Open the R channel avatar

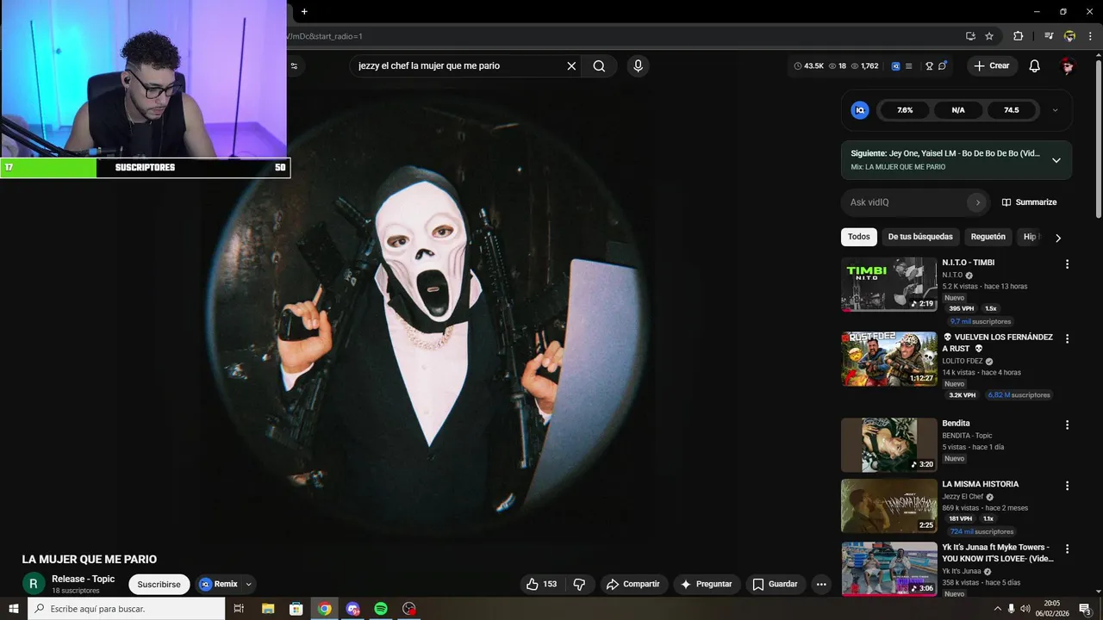point(34,584)
